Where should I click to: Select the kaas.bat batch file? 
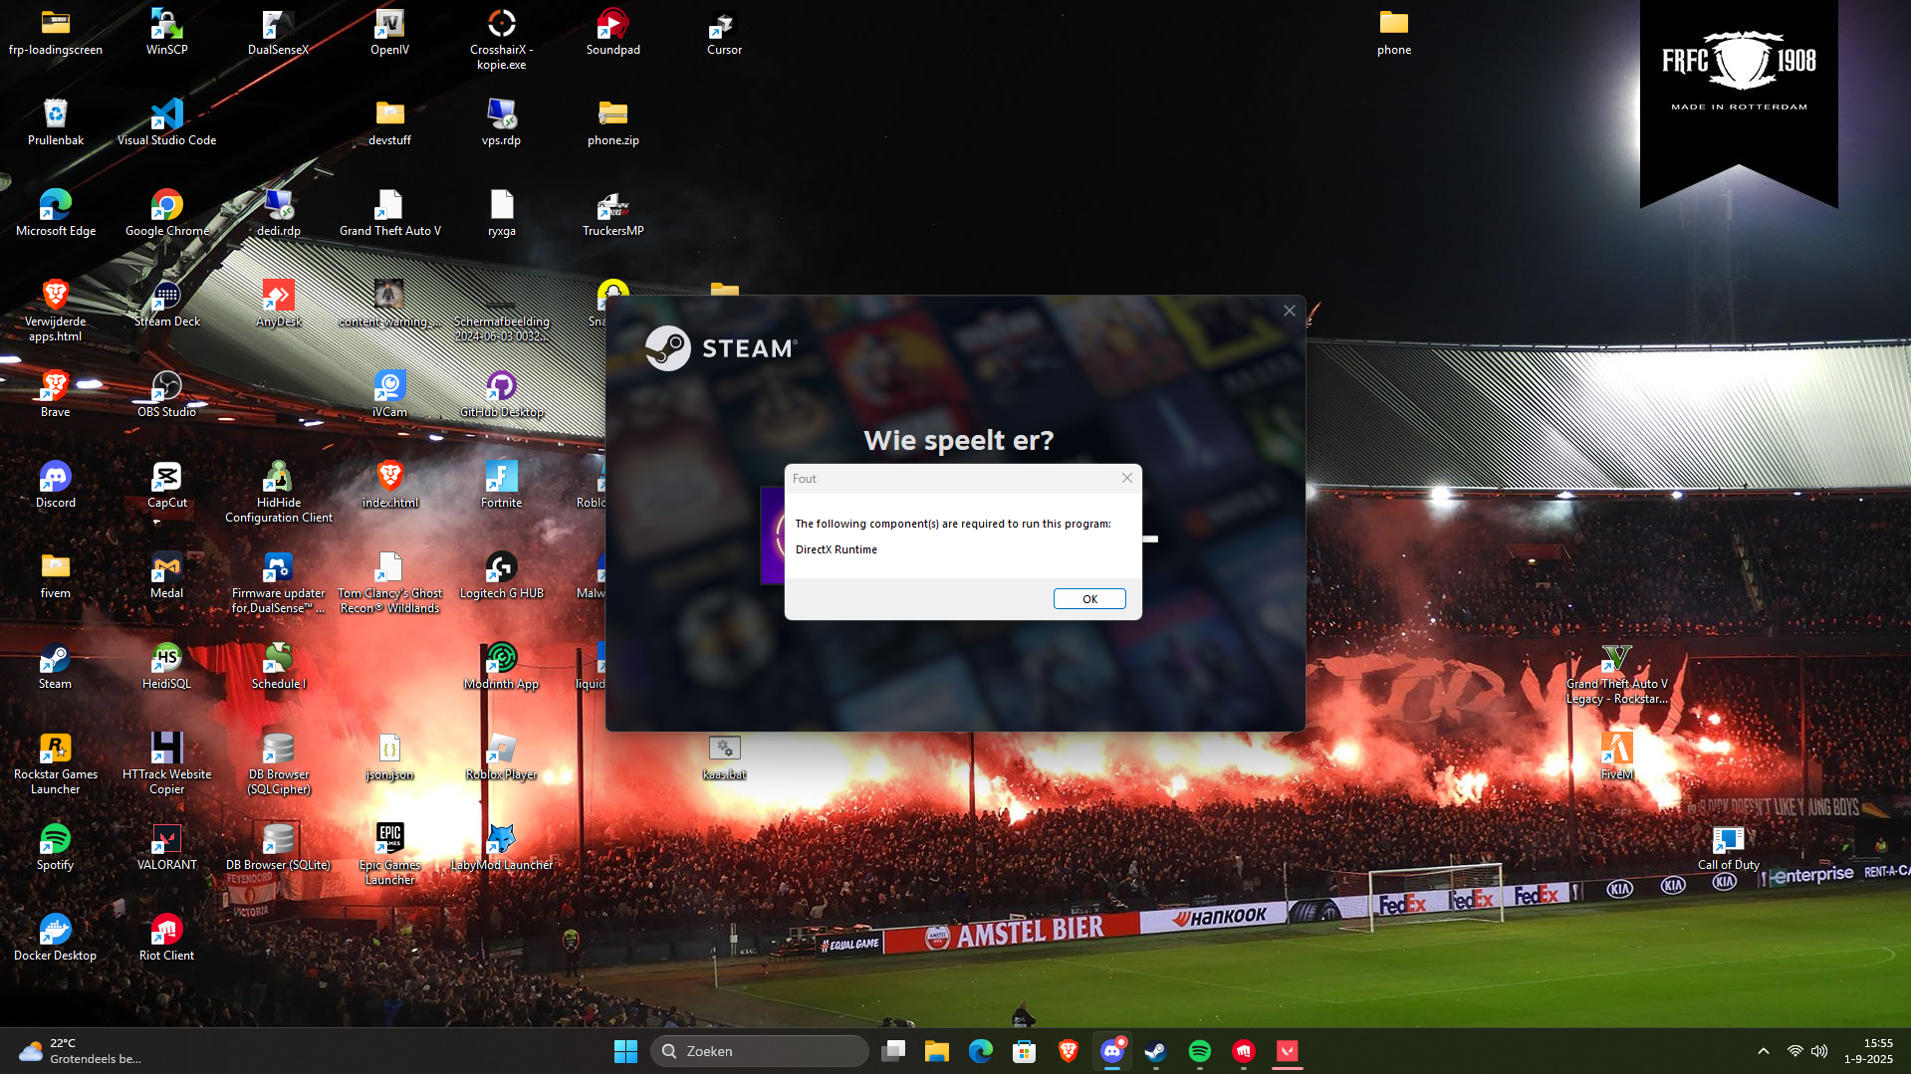coord(725,757)
